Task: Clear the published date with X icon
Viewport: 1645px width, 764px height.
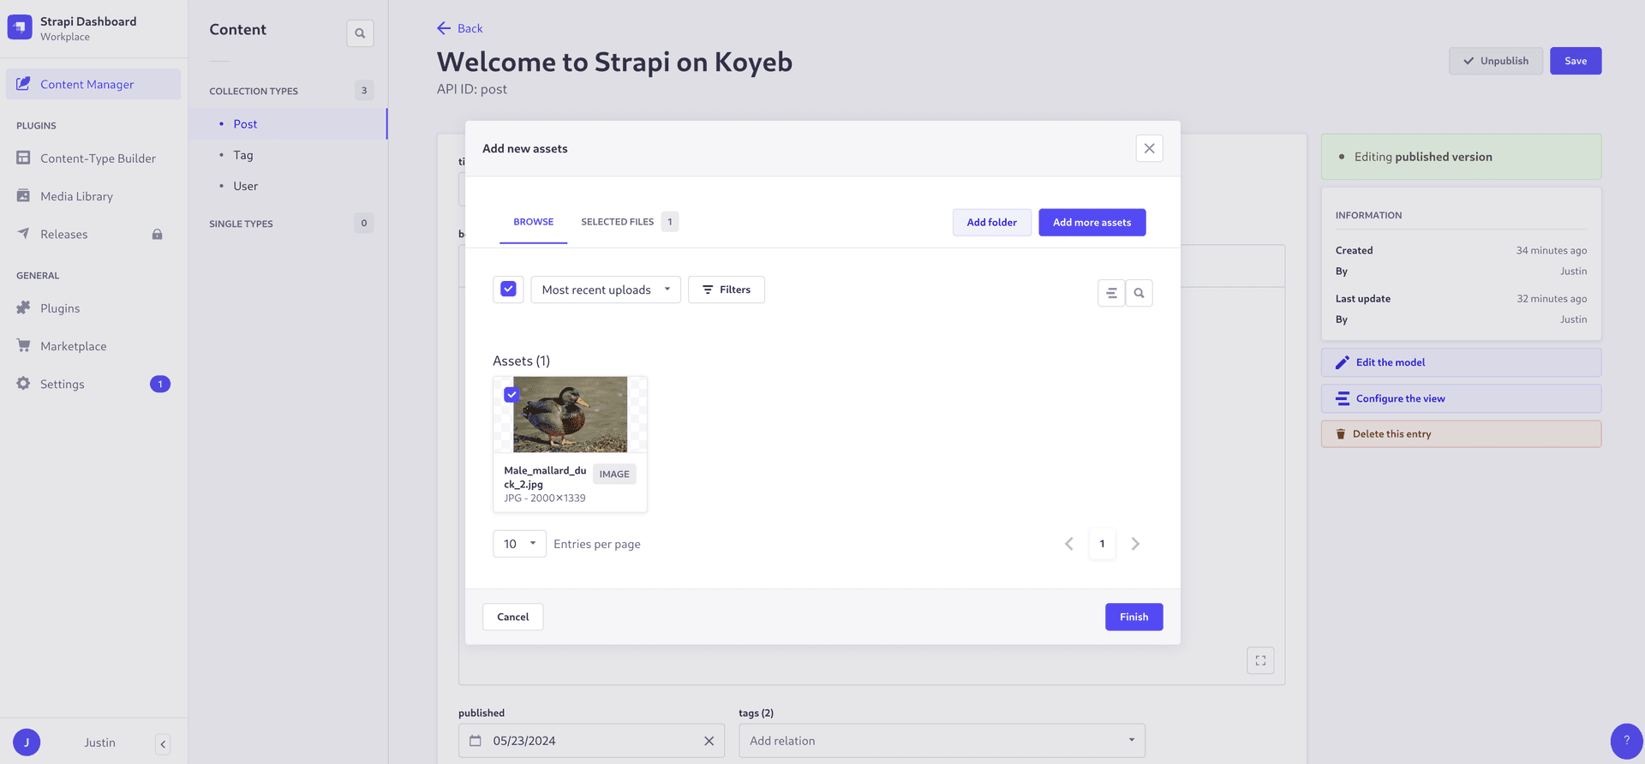Action: click(x=709, y=741)
